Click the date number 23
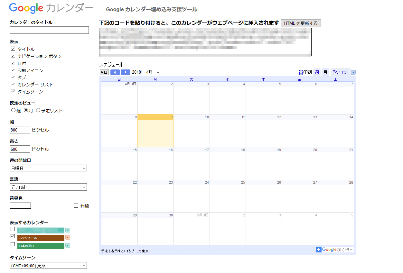The image size is (403, 273). [x=171, y=182]
